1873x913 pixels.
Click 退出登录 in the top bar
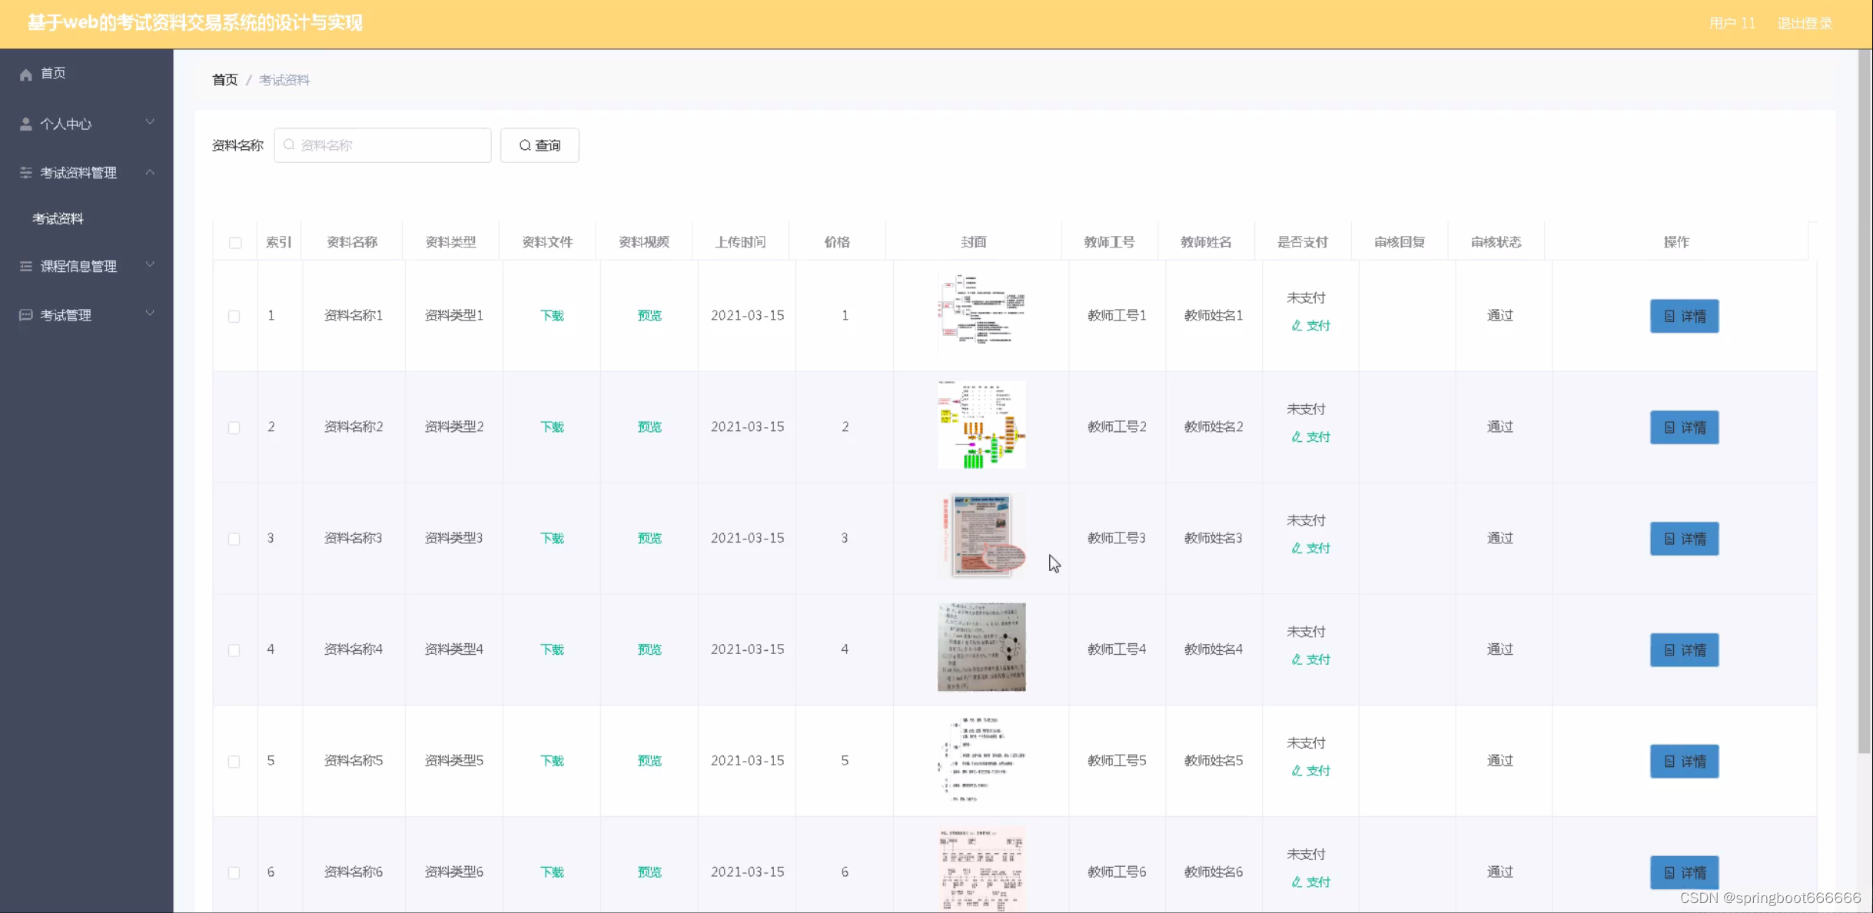tap(1804, 24)
